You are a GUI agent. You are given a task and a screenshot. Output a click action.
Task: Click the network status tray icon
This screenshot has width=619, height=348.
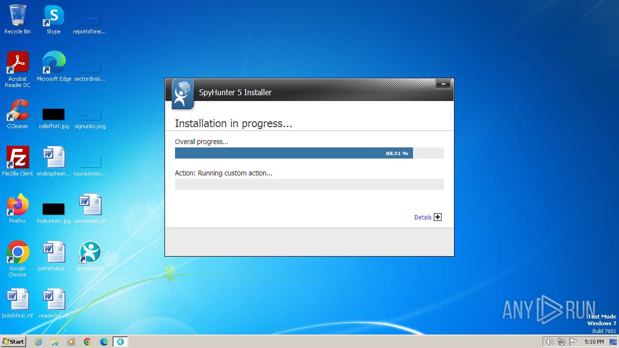point(561,342)
